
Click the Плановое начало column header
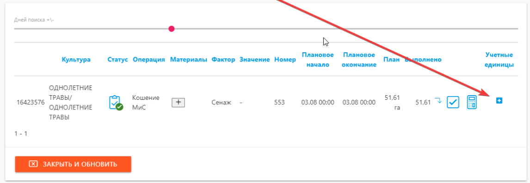point(318,60)
